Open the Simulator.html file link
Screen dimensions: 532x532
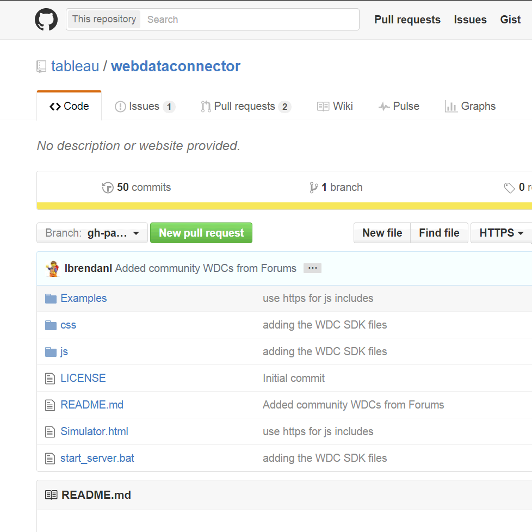tap(94, 431)
